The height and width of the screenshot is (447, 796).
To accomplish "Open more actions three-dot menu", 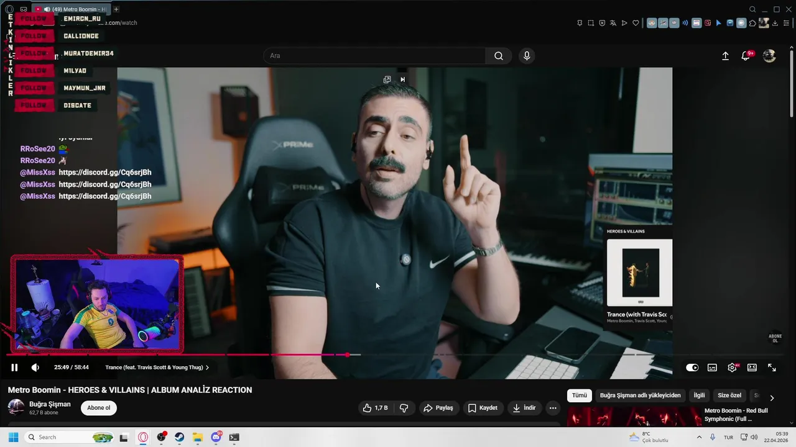I will coord(553,408).
